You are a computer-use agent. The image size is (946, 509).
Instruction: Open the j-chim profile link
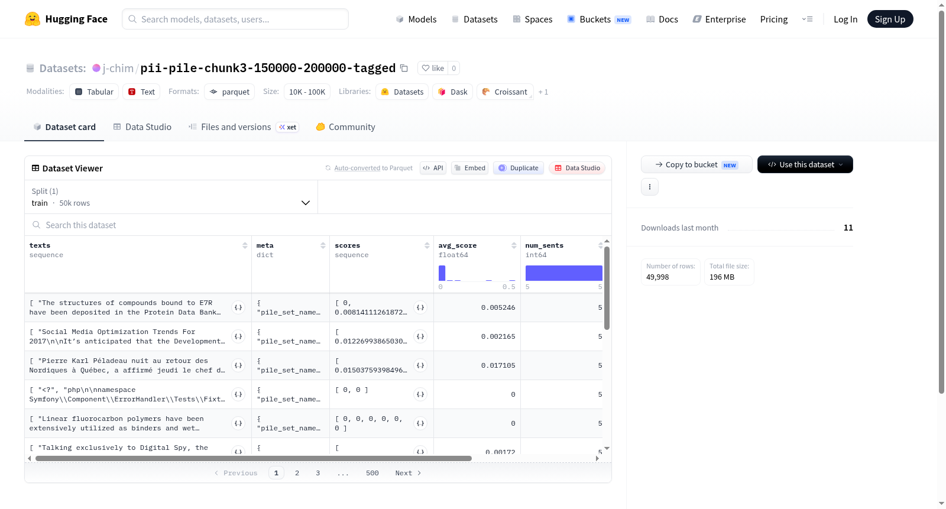pos(118,68)
